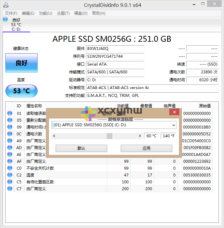The height and width of the screenshot is (228, 224).
Task: Click the blue disk status orb above 良好
Action: [x=5, y=19]
